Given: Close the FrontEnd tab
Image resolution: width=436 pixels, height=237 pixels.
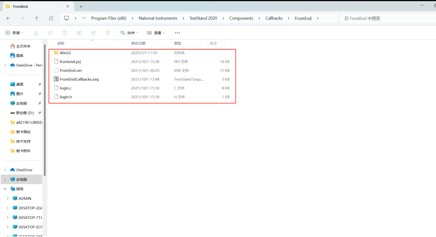Looking at the screenshot, I should tap(68, 6).
